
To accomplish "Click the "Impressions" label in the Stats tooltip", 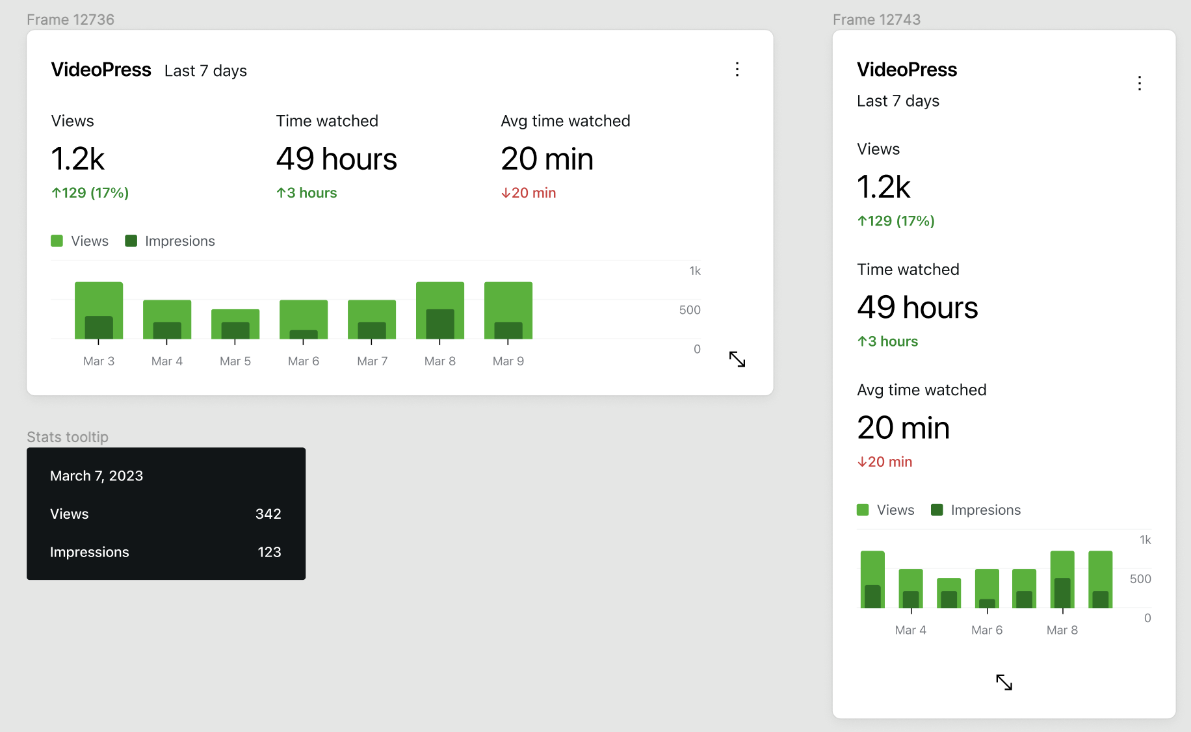I will 90,553.
